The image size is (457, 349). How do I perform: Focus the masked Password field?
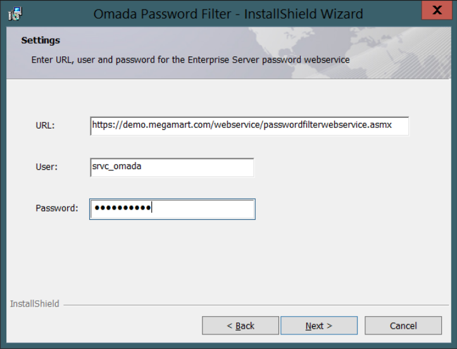172,209
